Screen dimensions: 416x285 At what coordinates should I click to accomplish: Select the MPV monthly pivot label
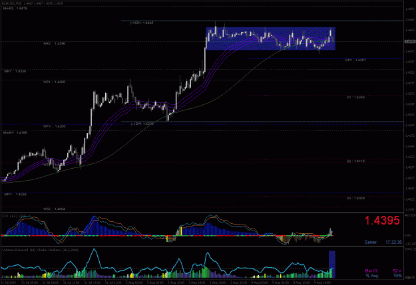click(15, 195)
